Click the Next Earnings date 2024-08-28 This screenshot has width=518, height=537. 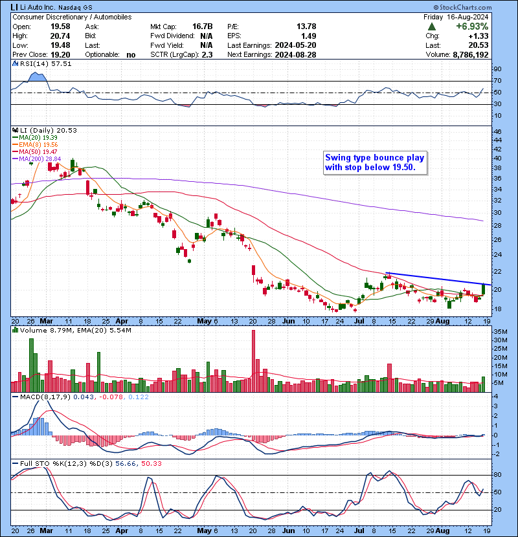coord(295,55)
